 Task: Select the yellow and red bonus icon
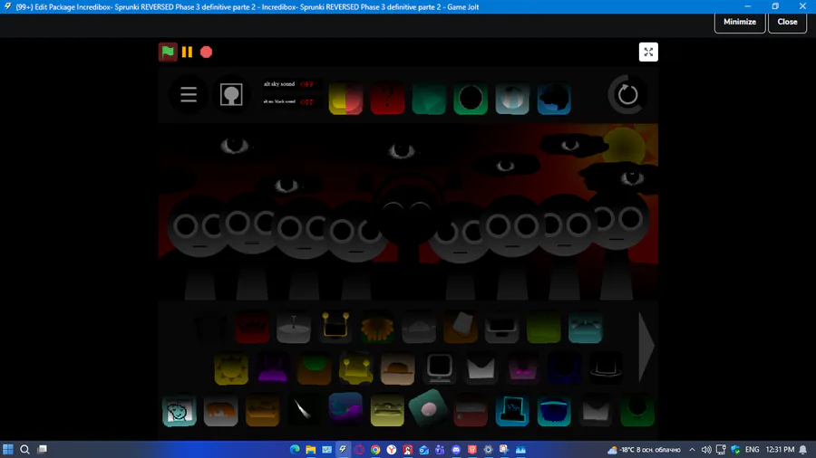[345, 98]
